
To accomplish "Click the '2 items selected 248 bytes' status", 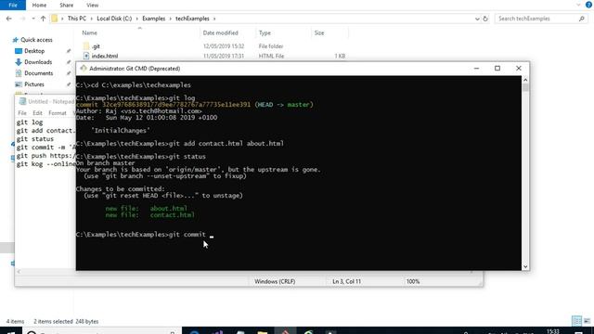I will point(66,321).
